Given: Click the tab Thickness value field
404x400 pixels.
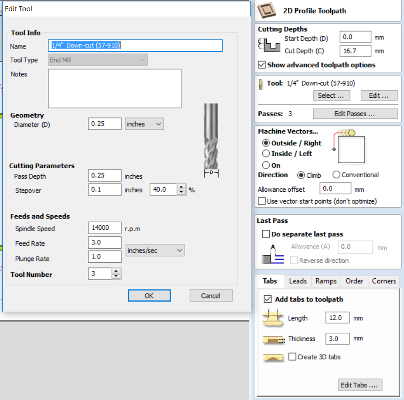Looking at the screenshot, I should point(337,338).
